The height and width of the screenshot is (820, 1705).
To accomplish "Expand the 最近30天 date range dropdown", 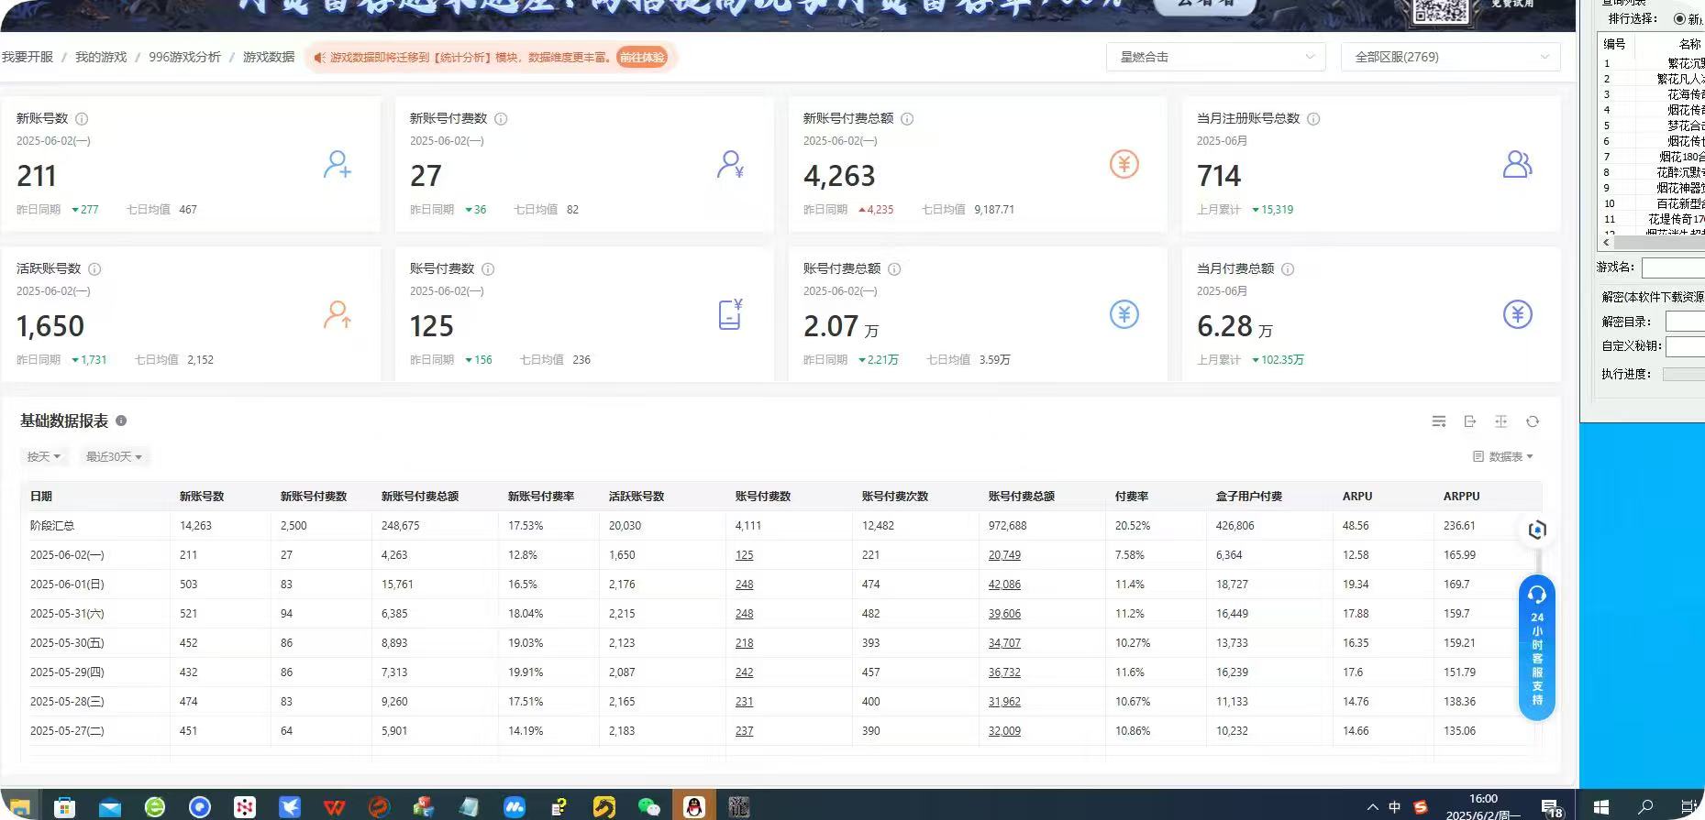I will [114, 456].
